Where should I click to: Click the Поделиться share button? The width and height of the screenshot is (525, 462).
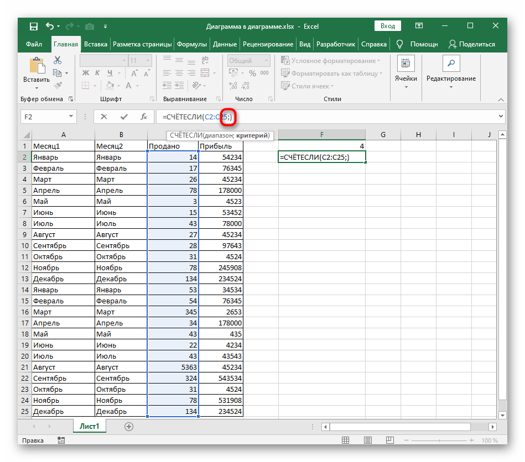coord(472,44)
